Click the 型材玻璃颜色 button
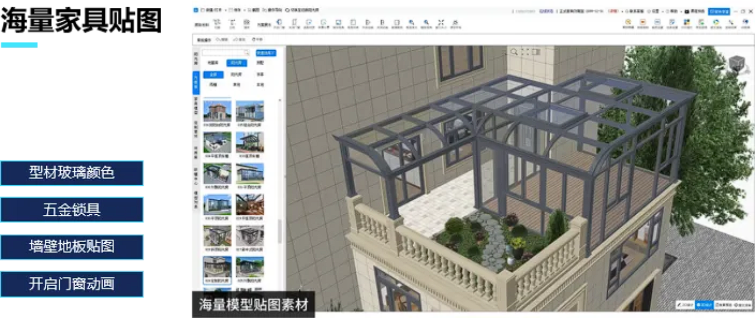Viewport: 755px width, 318px height. pyautogui.click(x=71, y=173)
